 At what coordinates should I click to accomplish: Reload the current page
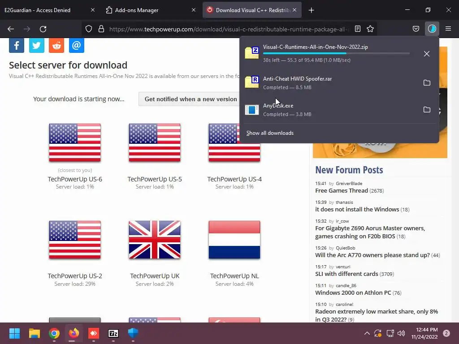click(x=43, y=29)
